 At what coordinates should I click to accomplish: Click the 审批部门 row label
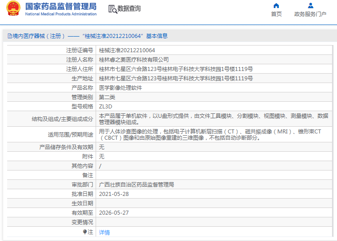[x=82, y=185]
